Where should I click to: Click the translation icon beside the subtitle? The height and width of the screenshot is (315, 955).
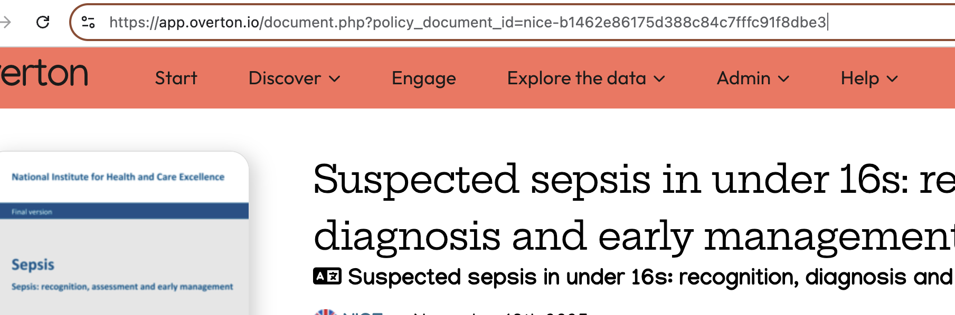pyautogui.click(x=327, y=276)
